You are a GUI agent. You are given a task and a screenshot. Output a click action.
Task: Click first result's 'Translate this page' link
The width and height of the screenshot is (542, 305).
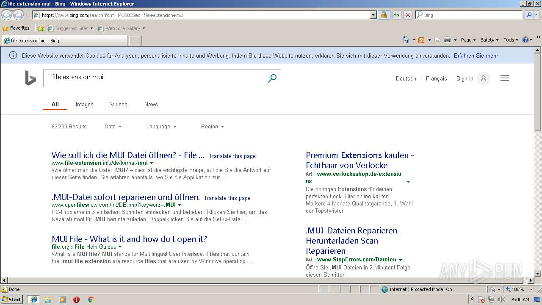(x=232, y=156)
